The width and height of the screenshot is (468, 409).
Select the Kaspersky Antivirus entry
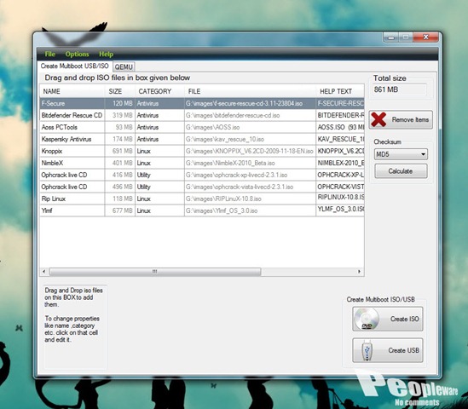[x=72, y=140]
